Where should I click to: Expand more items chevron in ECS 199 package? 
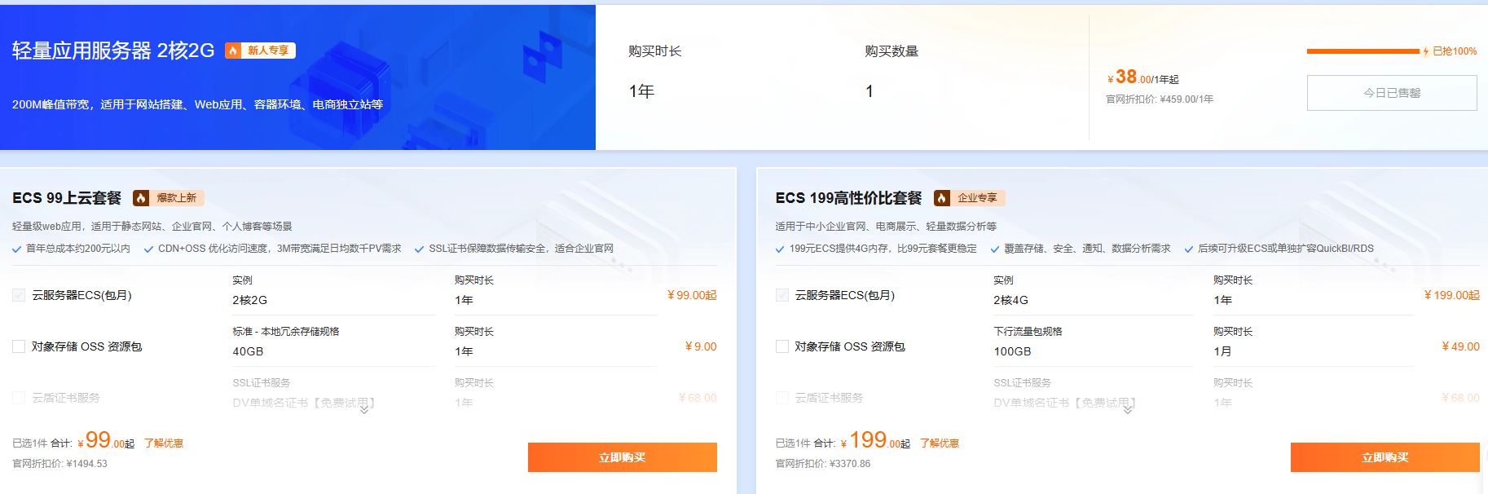(x=1128, y=411)
